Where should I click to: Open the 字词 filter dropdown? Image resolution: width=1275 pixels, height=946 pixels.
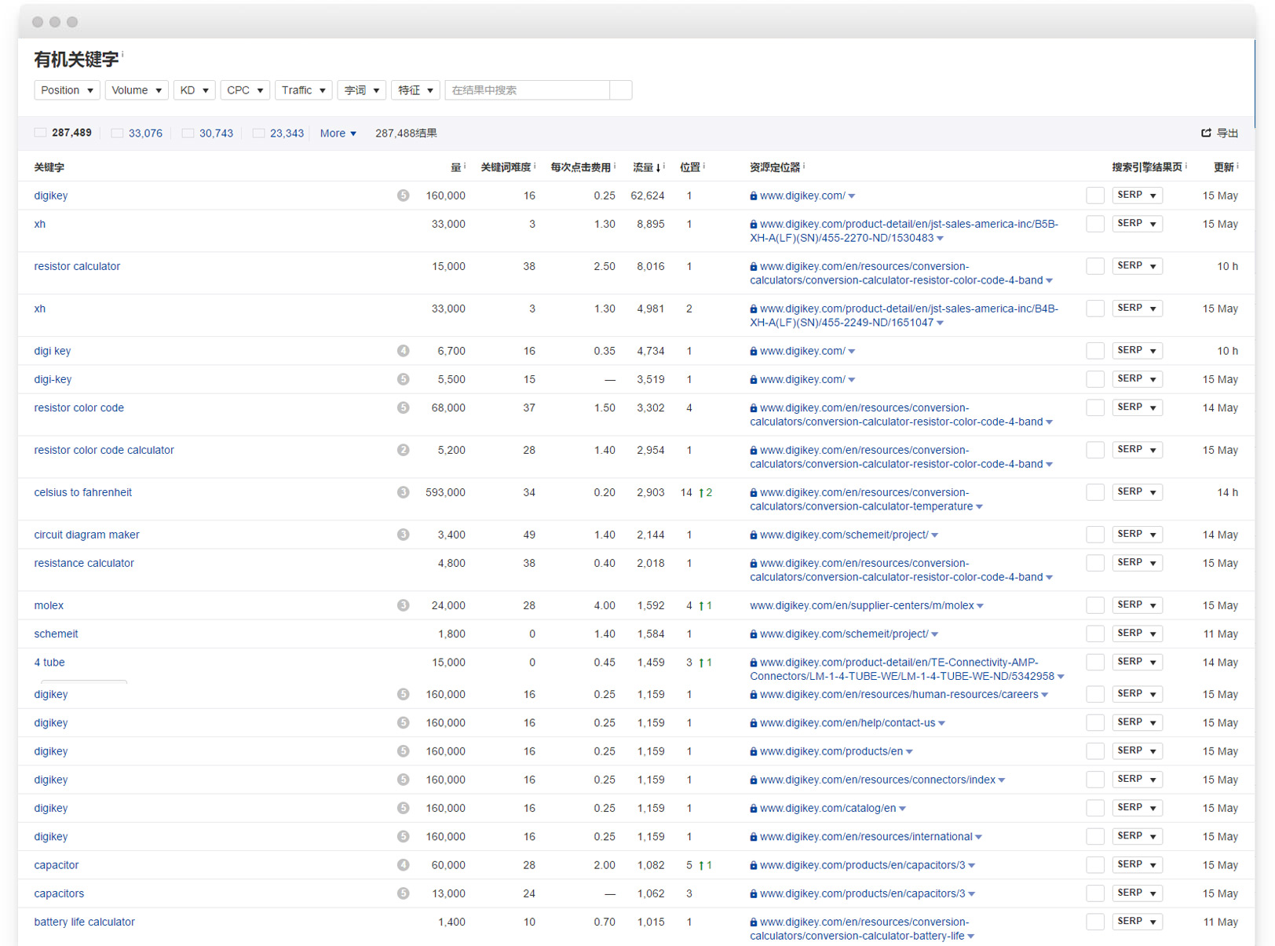pyautogui.click(x=362, y=90)
